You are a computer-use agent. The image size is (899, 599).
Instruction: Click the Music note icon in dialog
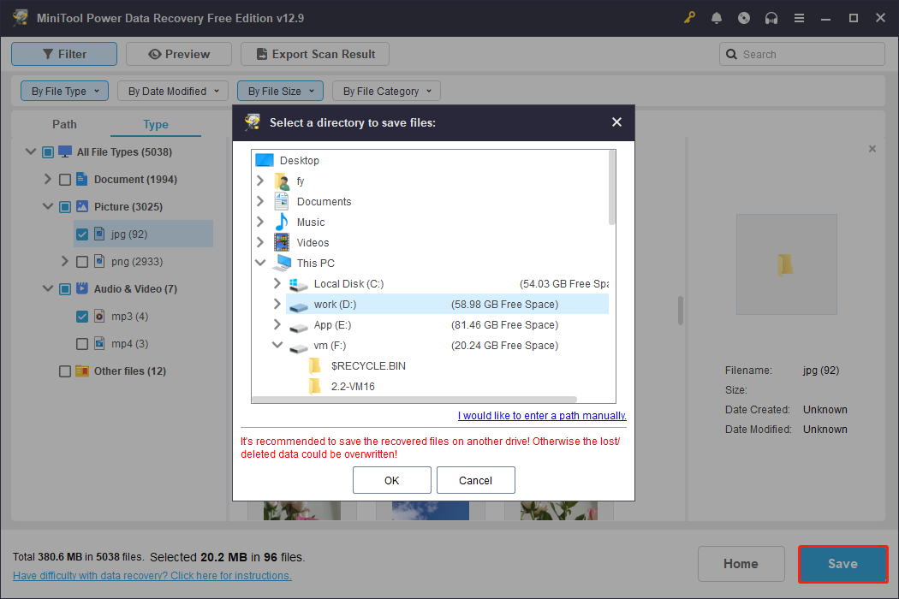(x=282, y=222)
